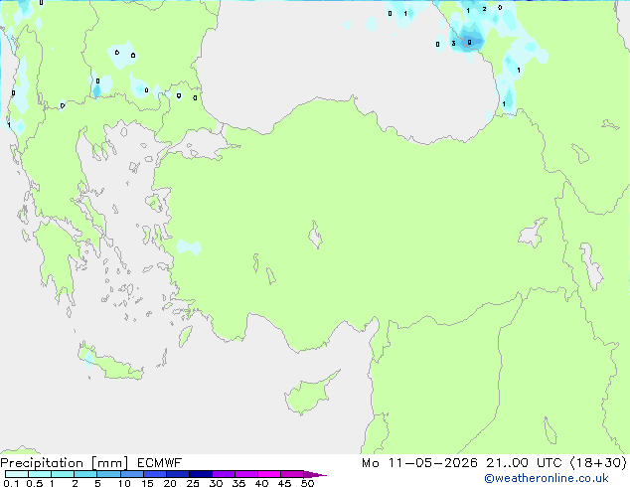
Task: Click the legend label '0.1'
Action: [11, 483]
